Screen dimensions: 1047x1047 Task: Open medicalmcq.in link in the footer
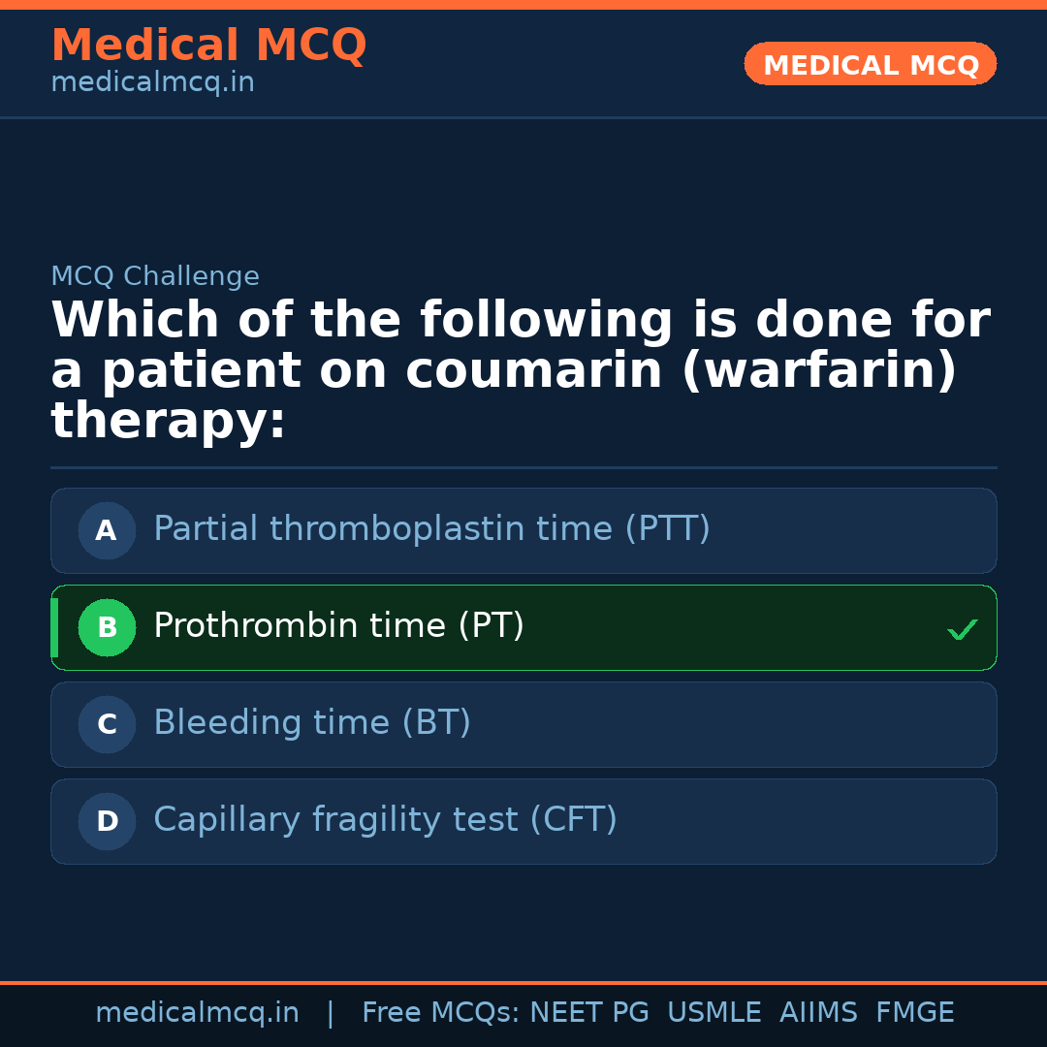197,1013
